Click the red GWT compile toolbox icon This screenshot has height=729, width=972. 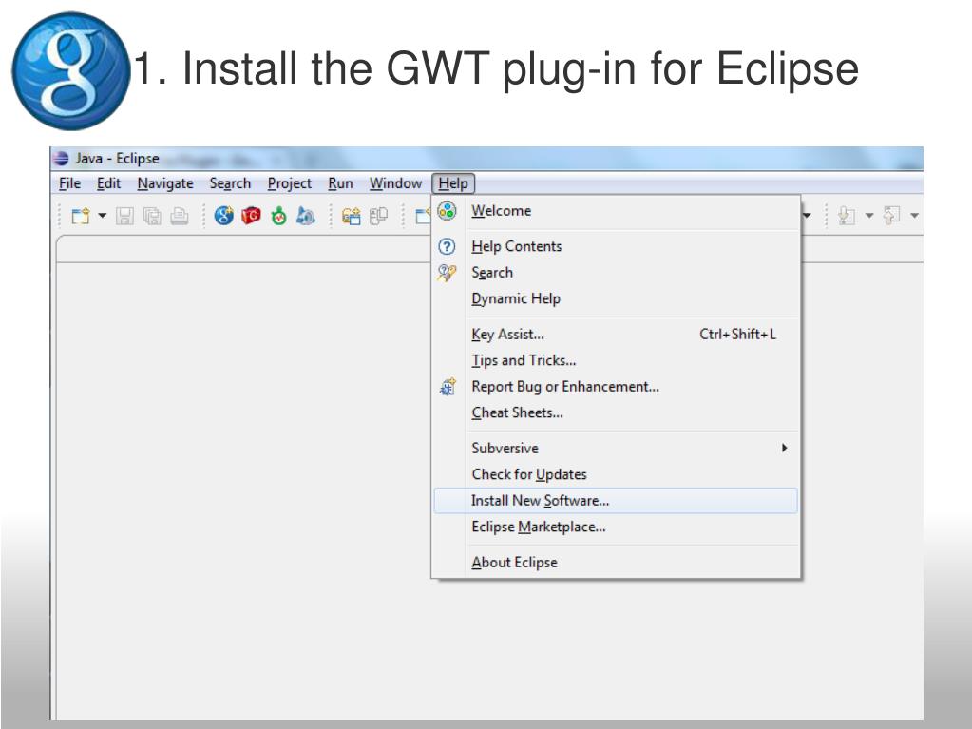tap(251, 217)
